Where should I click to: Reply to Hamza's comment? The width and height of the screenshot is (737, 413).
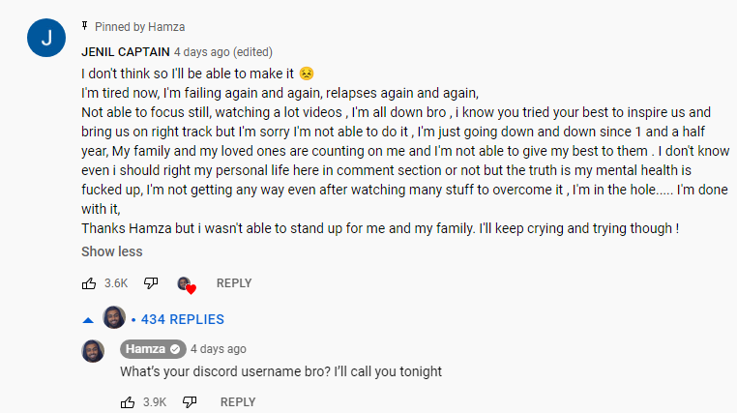(238, 402)
